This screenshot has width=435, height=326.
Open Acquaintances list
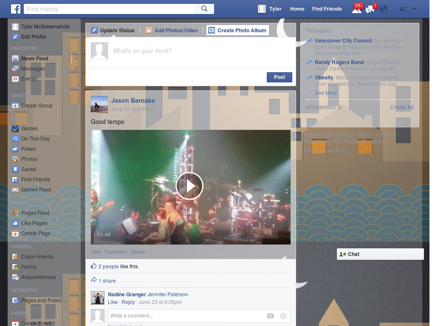(34, 277)
